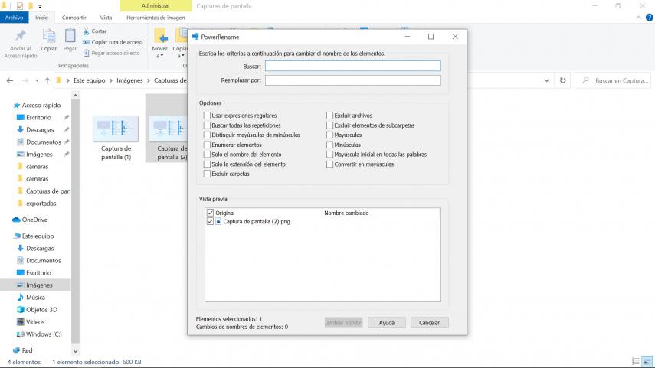655x368 pixels.
Task: Click navigation pane scroll down arrow
Action: point(75,351)
